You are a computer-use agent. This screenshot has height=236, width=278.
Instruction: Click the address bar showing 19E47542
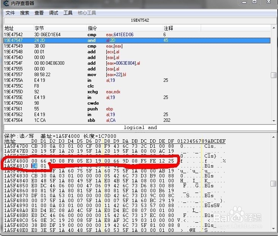click(140, 20)
